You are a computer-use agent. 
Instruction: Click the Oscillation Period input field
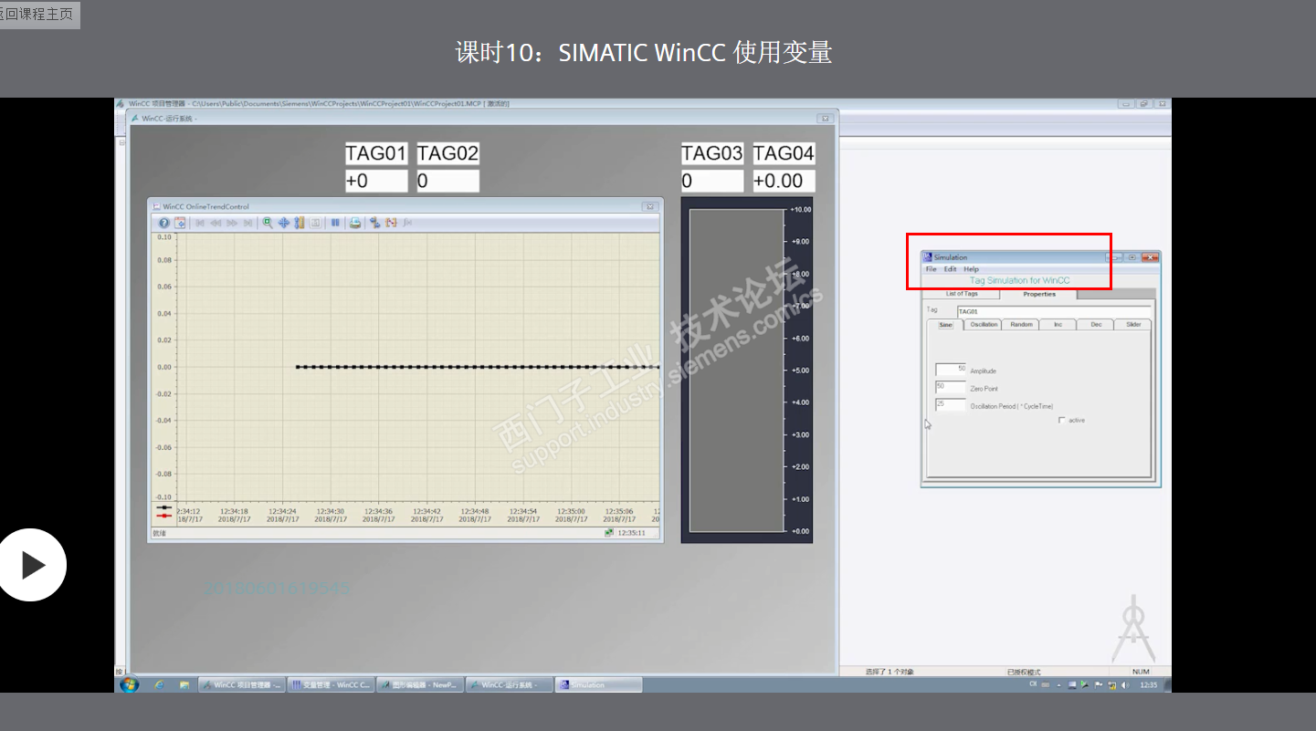pos(951,404)
